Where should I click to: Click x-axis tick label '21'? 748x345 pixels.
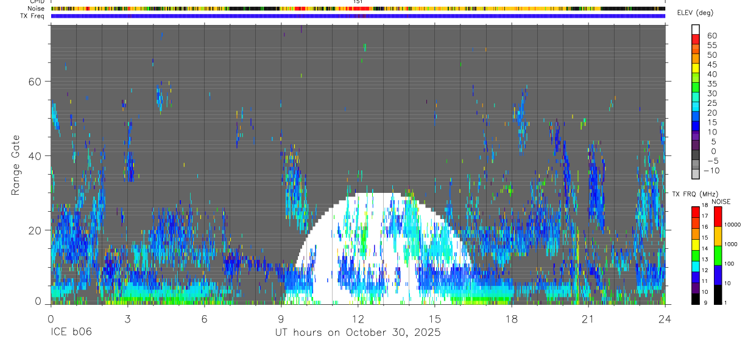(x=588, y=319)
